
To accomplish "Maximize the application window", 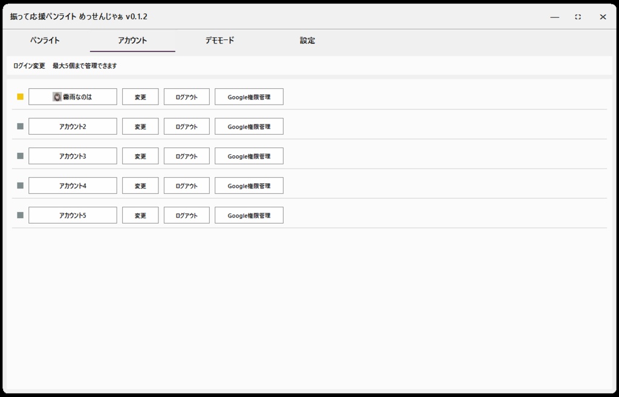I will 578,17.
